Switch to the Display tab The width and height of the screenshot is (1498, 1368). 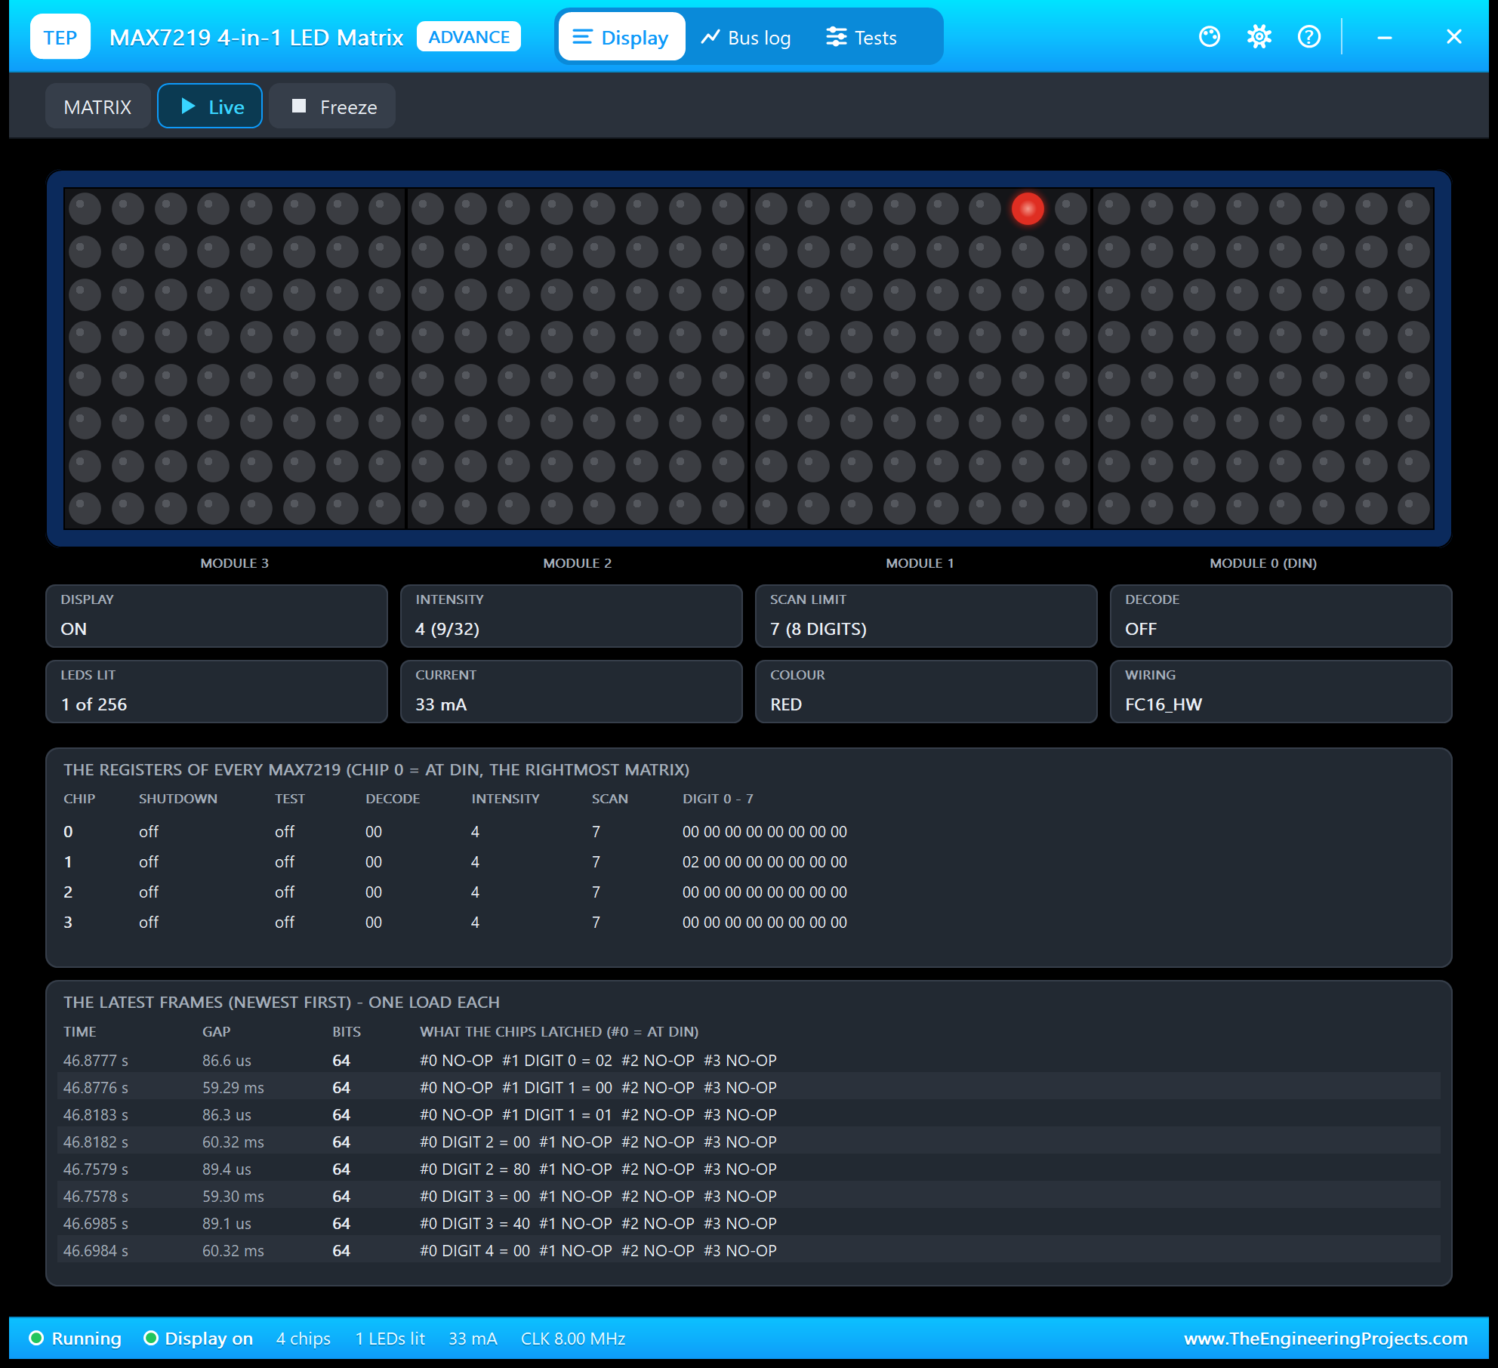(x=621, y=37)
